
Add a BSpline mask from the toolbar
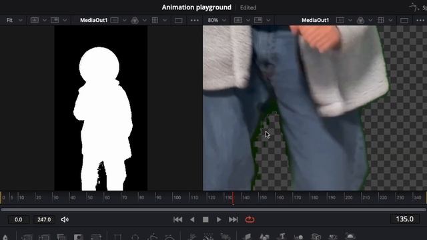click(170, 237)
